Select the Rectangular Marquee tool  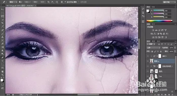tap(2, 13)
